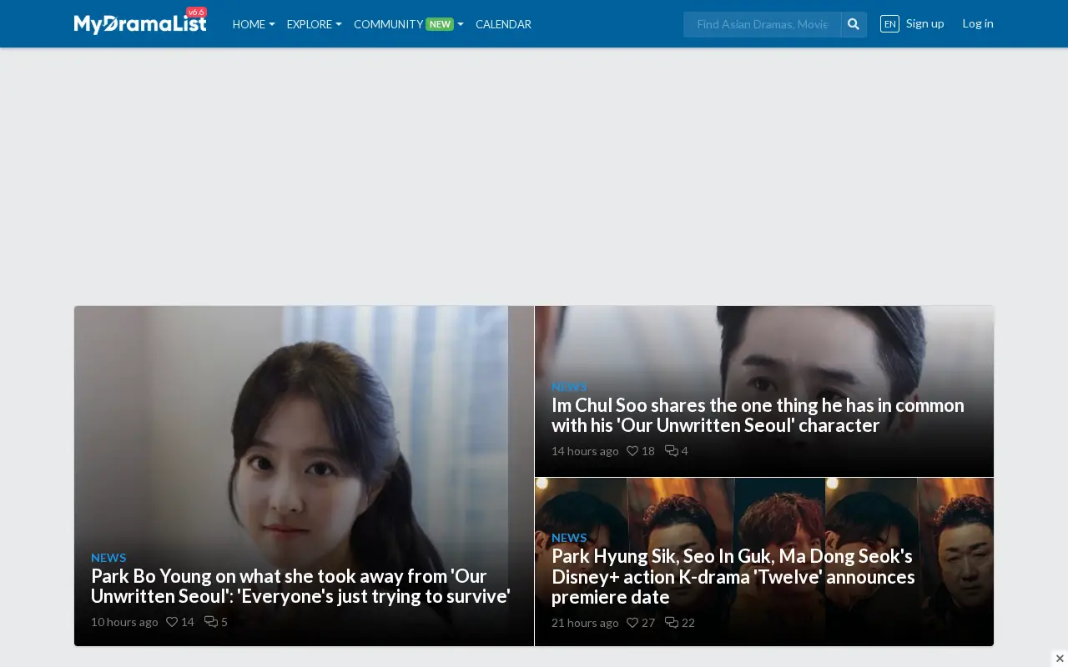Expand the HOME dropdown menu
Viewport: 1068px width, 667px height.
254,24
